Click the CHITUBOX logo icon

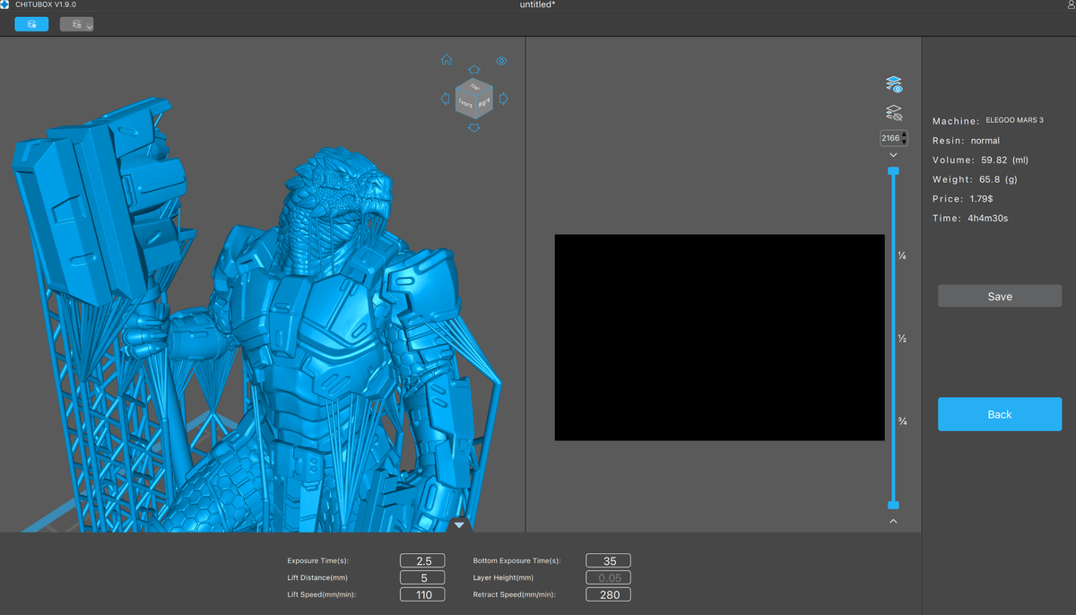tap(5, 4)
